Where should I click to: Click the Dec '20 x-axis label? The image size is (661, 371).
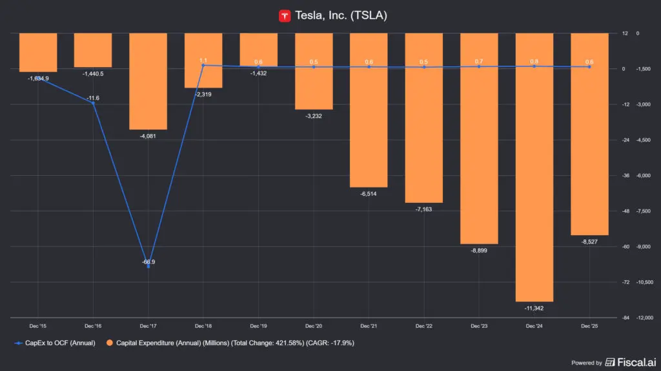click(x=314, y=326)
